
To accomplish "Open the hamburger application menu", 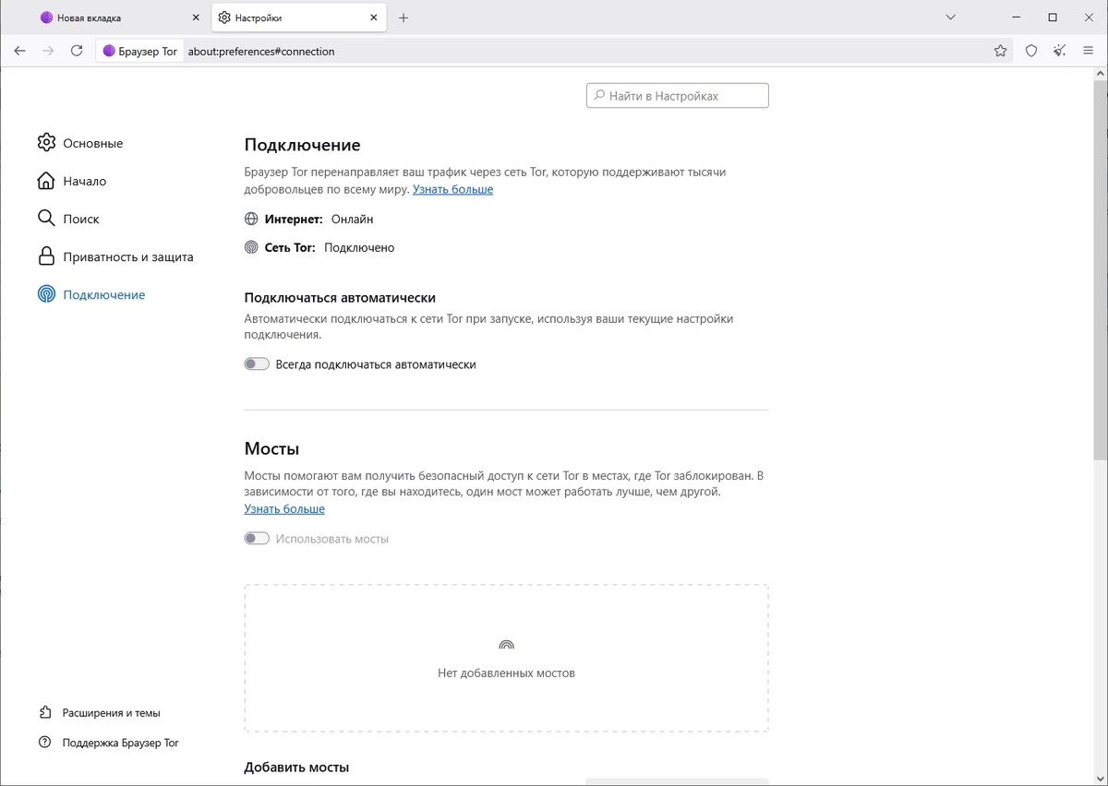I will coord(1089,51).
